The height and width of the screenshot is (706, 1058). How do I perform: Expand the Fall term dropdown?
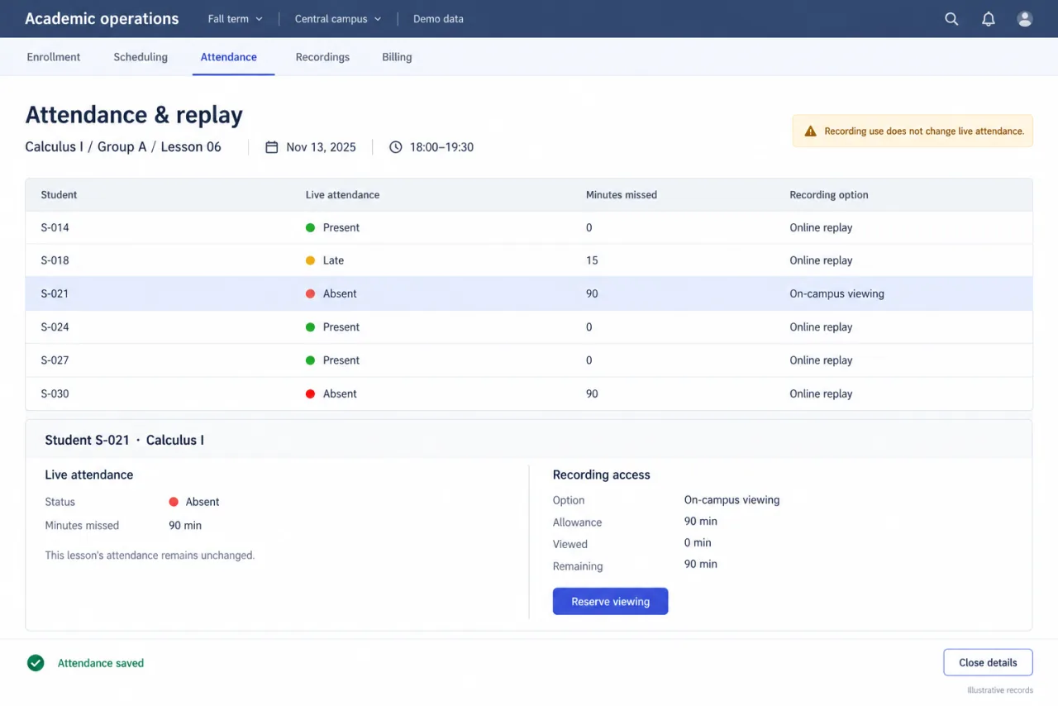point(235,19)
